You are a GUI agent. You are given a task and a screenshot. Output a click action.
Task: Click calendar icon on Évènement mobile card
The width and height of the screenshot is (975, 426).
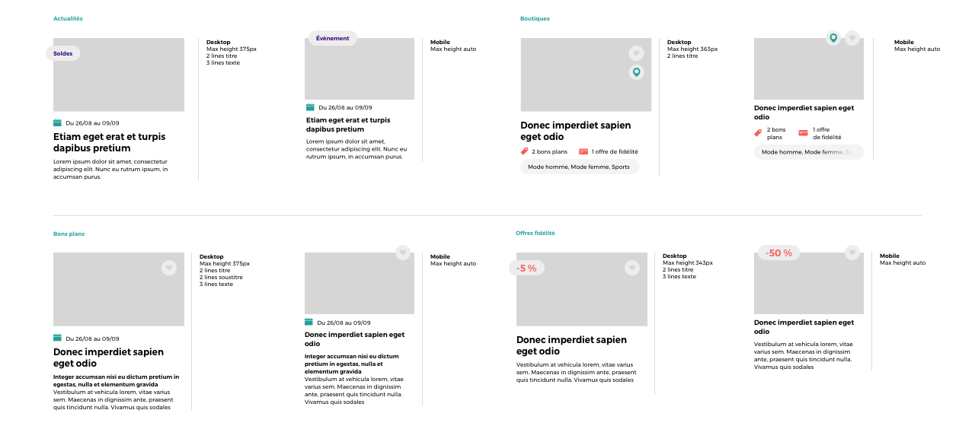(x=309, y=107)
